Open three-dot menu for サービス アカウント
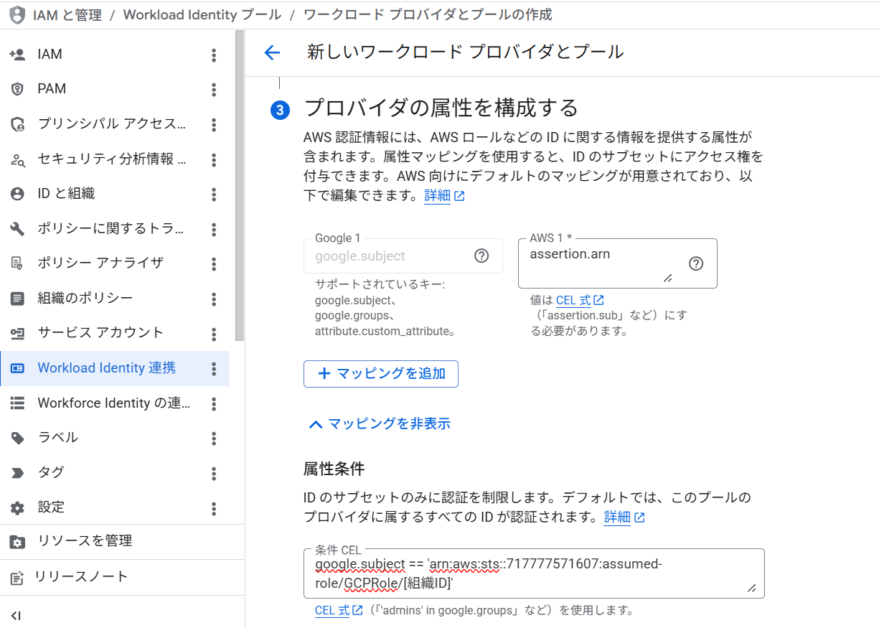This screenshot has height=628, width=879. click(x=214, y=333)
